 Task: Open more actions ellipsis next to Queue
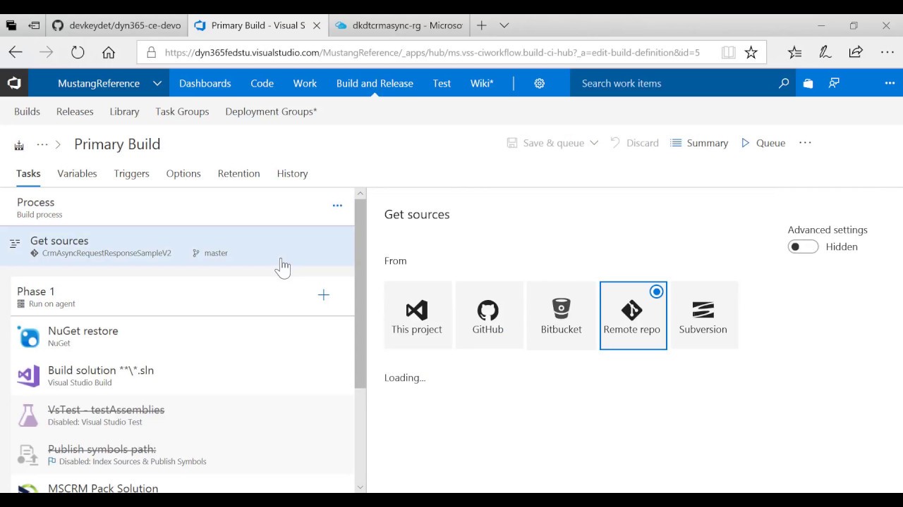[x=805, y=143]
